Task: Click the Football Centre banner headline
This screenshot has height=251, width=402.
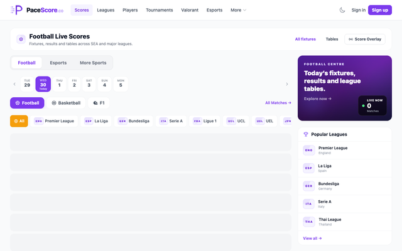Action: point(332,81)
